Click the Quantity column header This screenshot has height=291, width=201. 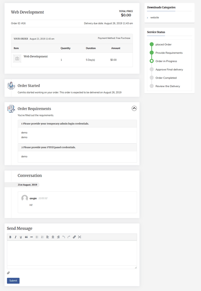click(x=66, y=48)
